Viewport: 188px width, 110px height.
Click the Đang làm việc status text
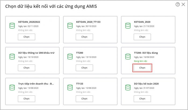click(140, 61)
